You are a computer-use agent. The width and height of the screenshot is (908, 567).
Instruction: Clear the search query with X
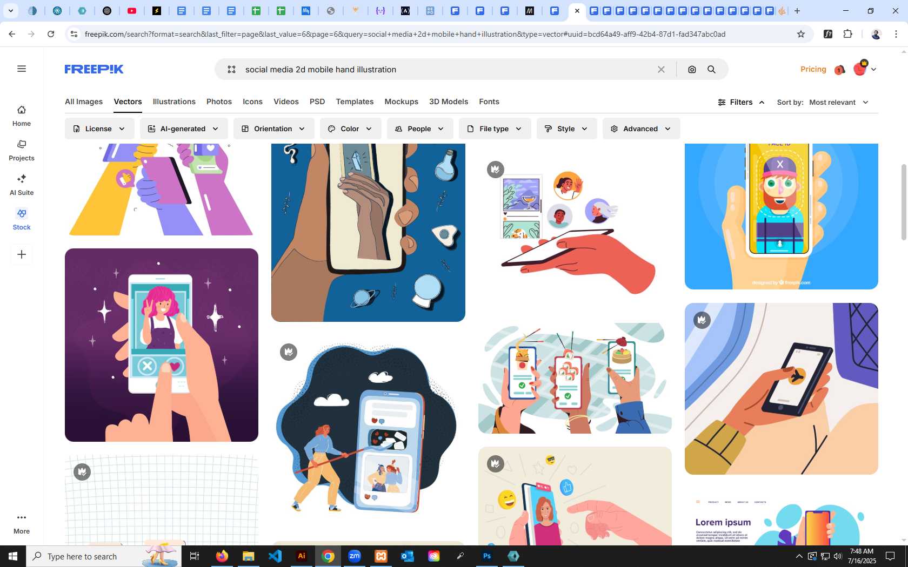tap(661, 69)
